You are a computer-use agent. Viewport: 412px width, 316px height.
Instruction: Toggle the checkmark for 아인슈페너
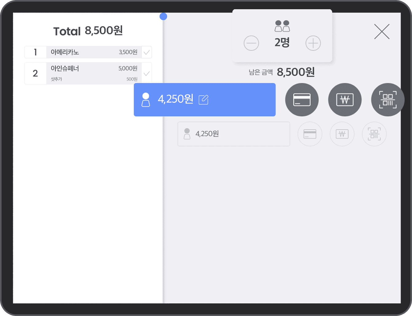pyautogui.click(x=146, y=73)
